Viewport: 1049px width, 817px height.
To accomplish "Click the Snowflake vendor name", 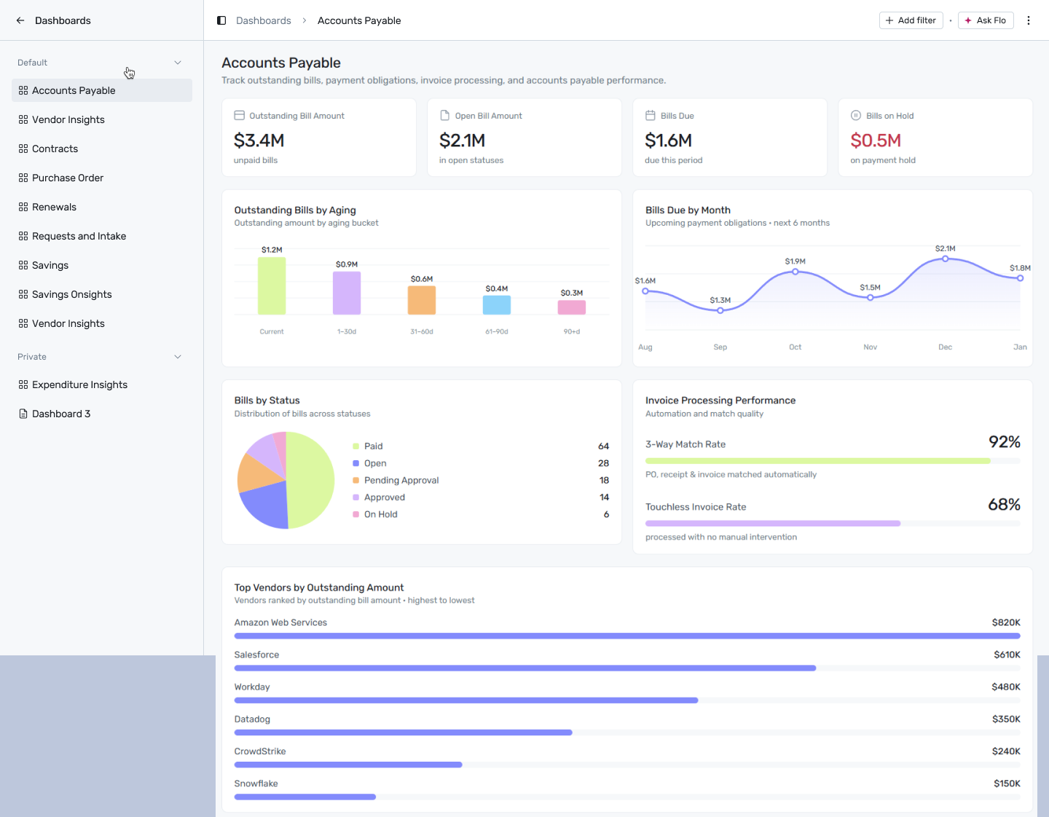I will tap(256, 784).
